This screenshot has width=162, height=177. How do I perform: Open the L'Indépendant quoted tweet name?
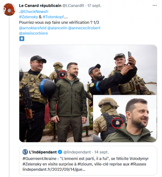pyautogui.click(x=43, y=152)
